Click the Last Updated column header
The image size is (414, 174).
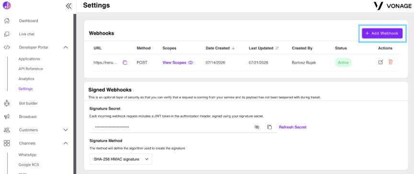pos(261,48)
